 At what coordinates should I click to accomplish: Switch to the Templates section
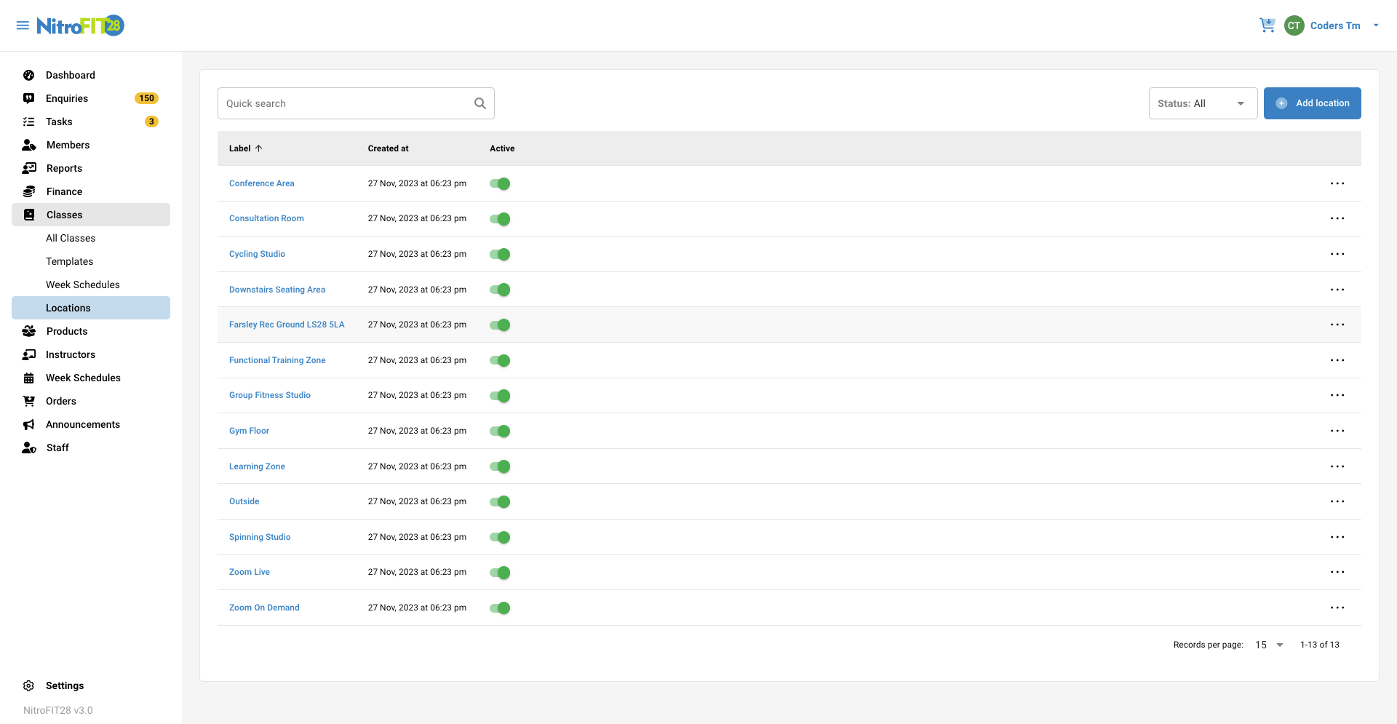click(x=69, y=261)
